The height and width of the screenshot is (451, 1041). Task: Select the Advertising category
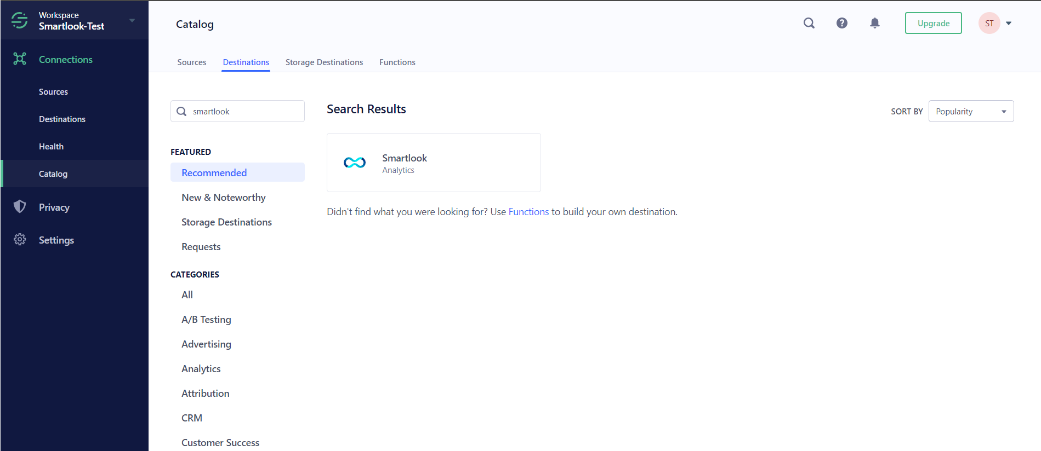pyautogui.click(x=206, y=344)
